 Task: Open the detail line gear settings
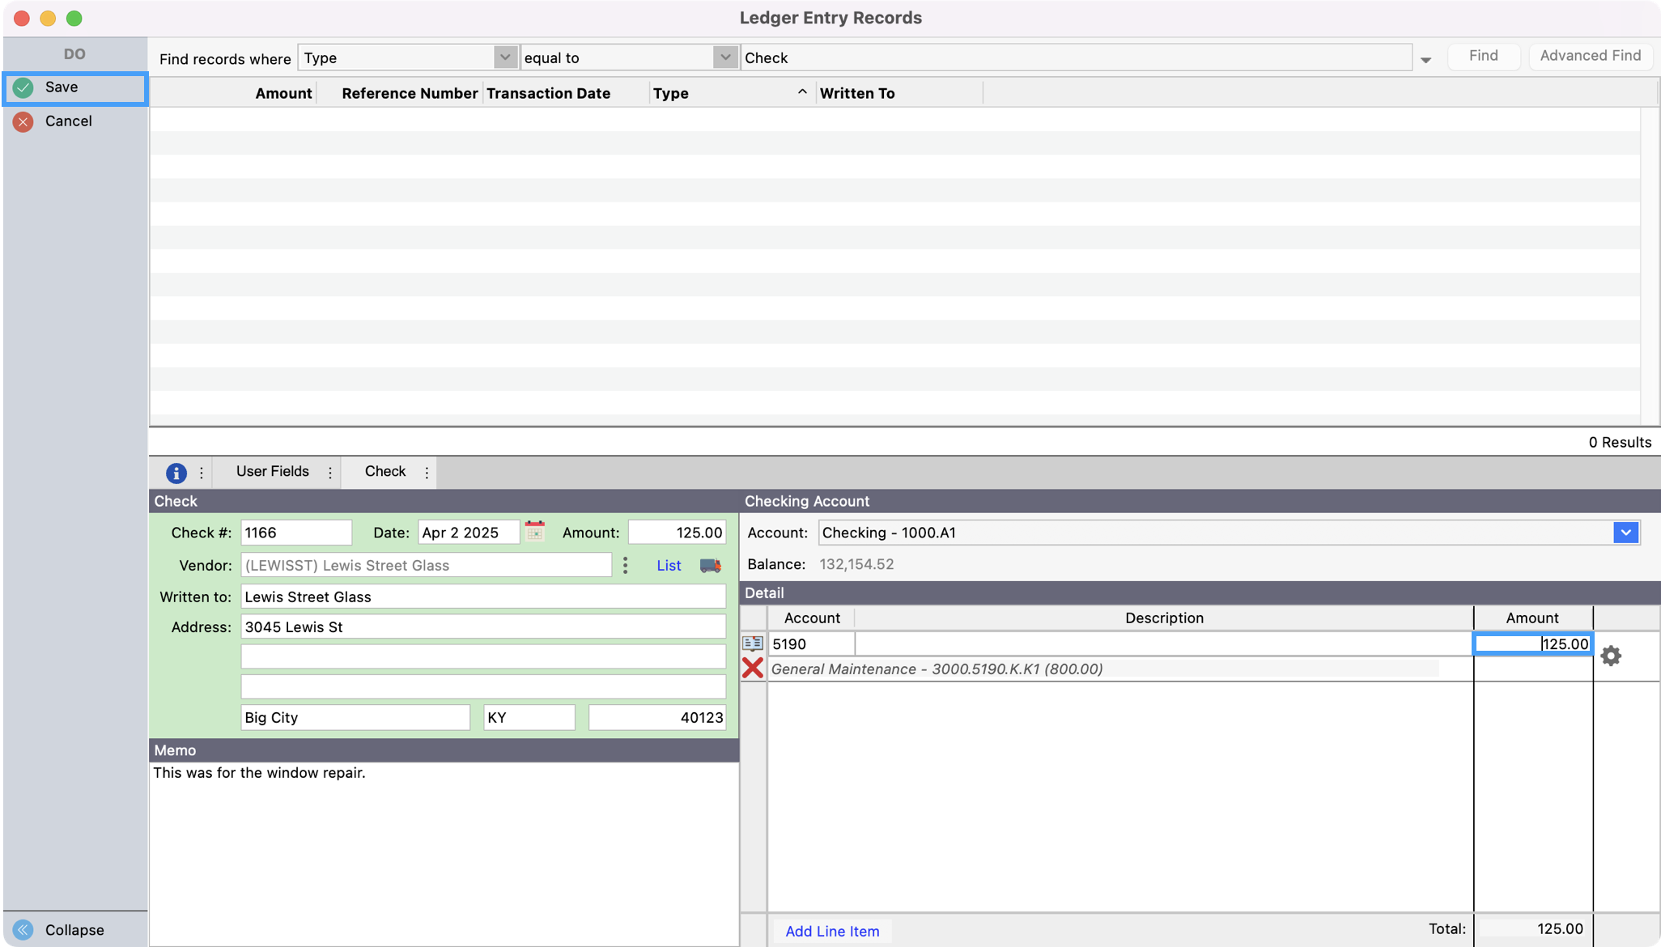point(1611,656)
